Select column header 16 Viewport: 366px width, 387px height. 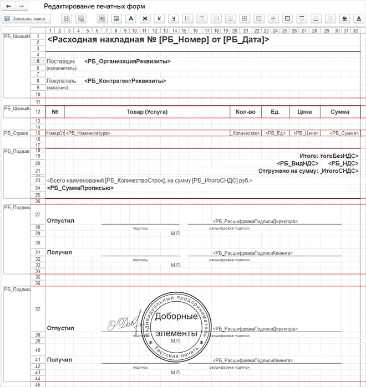195,30
